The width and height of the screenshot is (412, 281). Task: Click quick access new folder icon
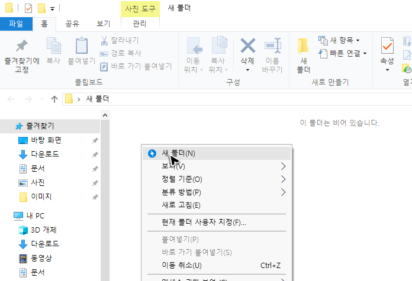click(42, 8)
